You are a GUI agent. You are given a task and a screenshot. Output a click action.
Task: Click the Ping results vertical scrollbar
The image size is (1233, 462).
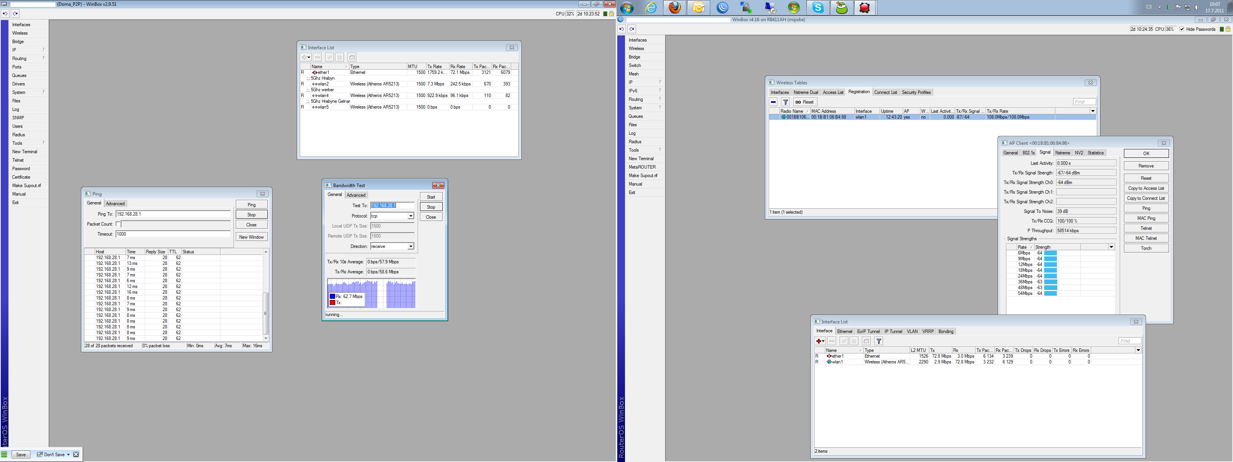pos(265,313)
